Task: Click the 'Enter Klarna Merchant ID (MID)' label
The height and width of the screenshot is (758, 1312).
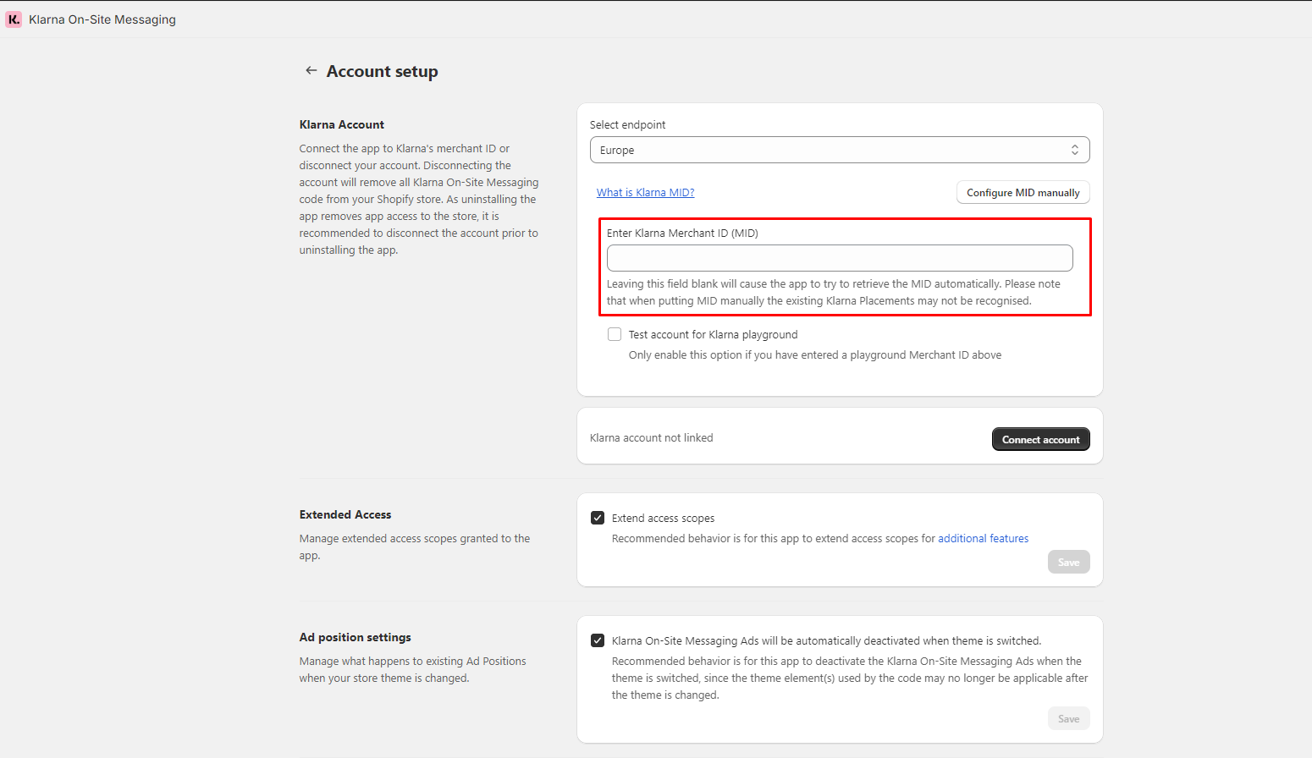Action: pyautogui.click(x=682, y=233)
